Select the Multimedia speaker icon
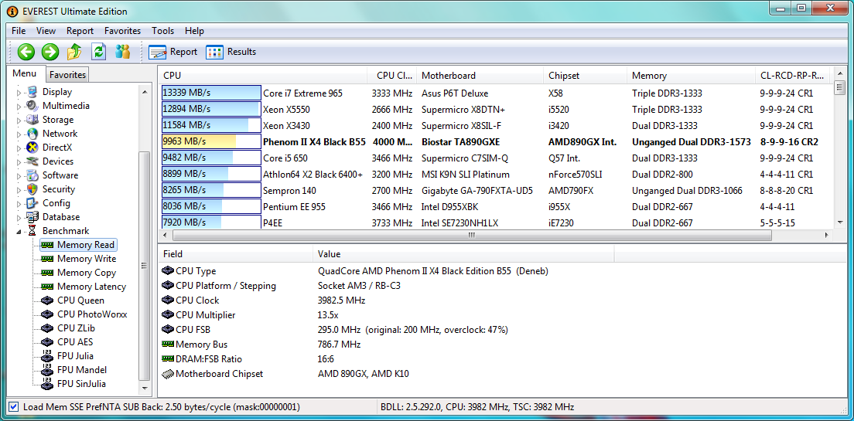 [x=32, y=106]
